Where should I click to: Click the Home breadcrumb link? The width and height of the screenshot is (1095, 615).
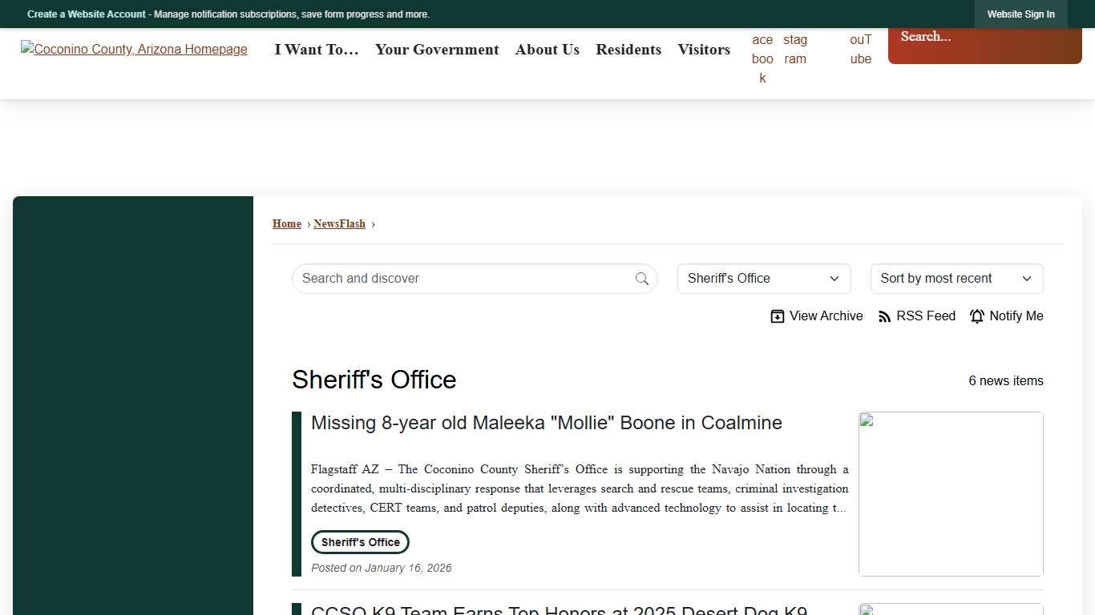286,223
